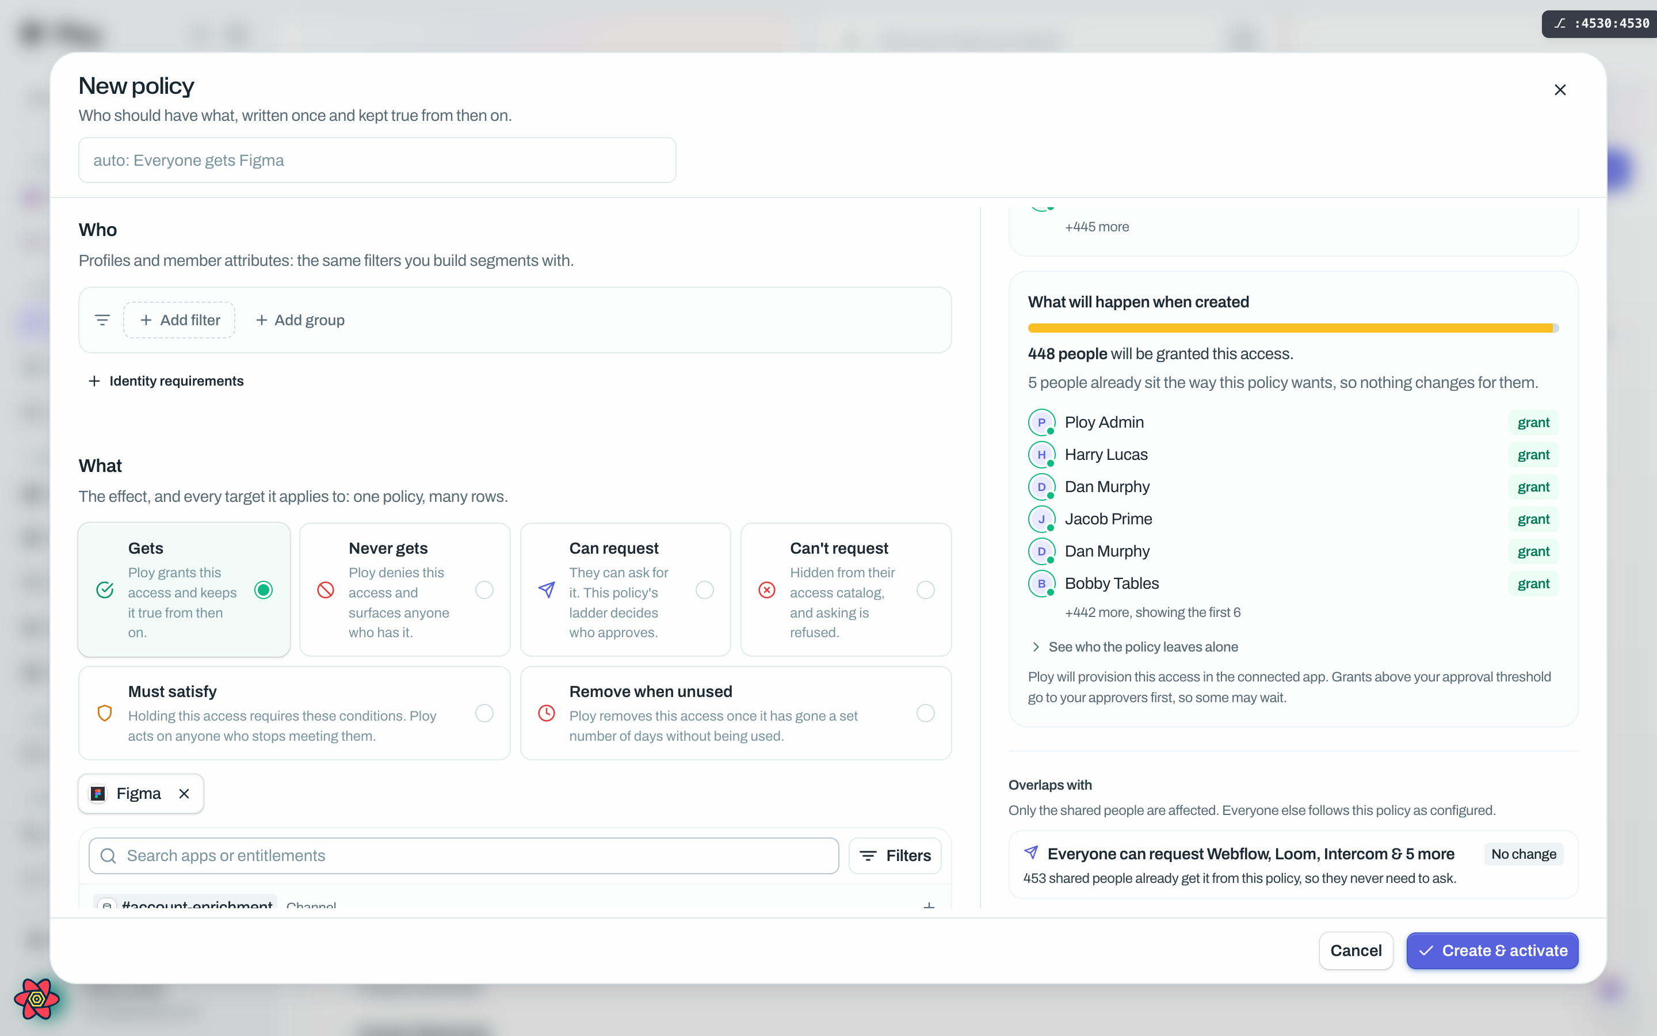The height and width of the screenshot is (1036, 1657).
Task: Close the New policy dialog
Action: tap(1560, 90)
